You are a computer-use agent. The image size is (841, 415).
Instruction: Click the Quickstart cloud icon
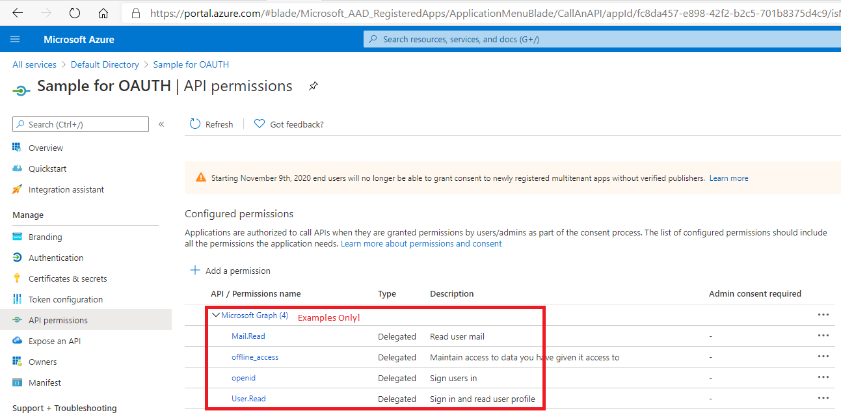click(x=17, y=168)
